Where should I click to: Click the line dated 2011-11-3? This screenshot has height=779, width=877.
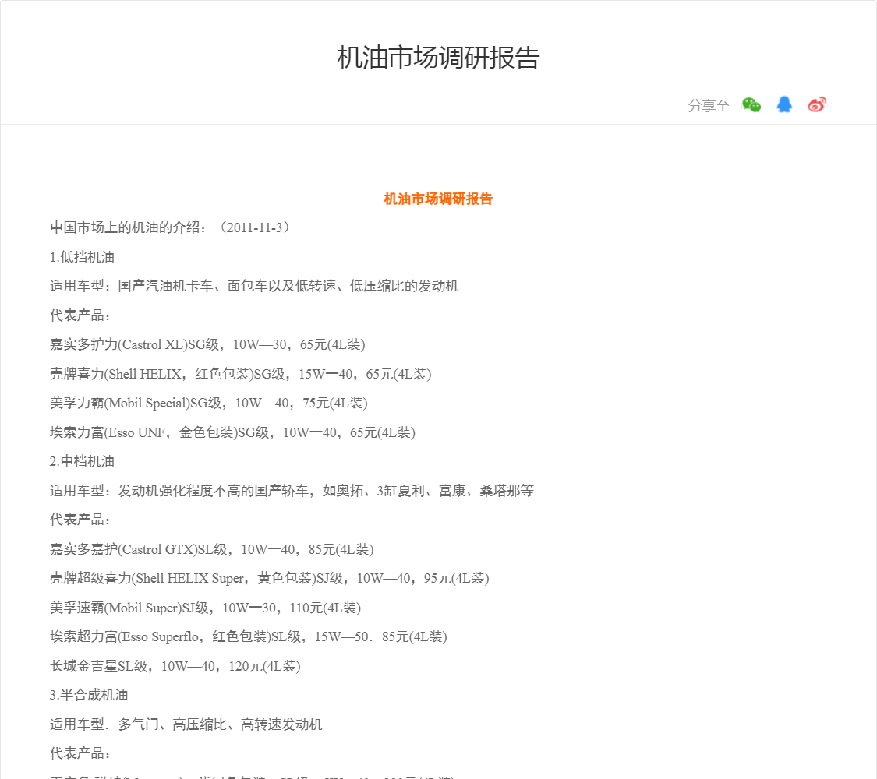pyautogui.click(x=171, y=227)
